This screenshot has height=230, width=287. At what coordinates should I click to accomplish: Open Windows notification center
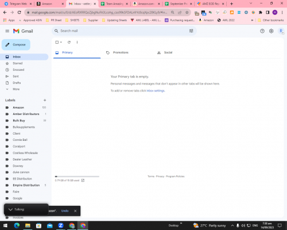point(280,225)
